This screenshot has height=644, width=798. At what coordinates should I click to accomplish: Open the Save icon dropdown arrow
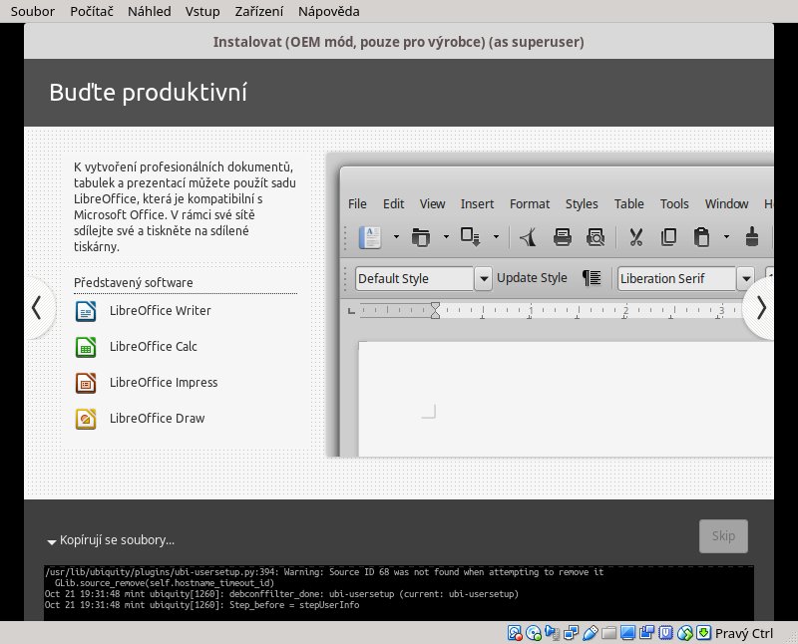tap(496, 236)
